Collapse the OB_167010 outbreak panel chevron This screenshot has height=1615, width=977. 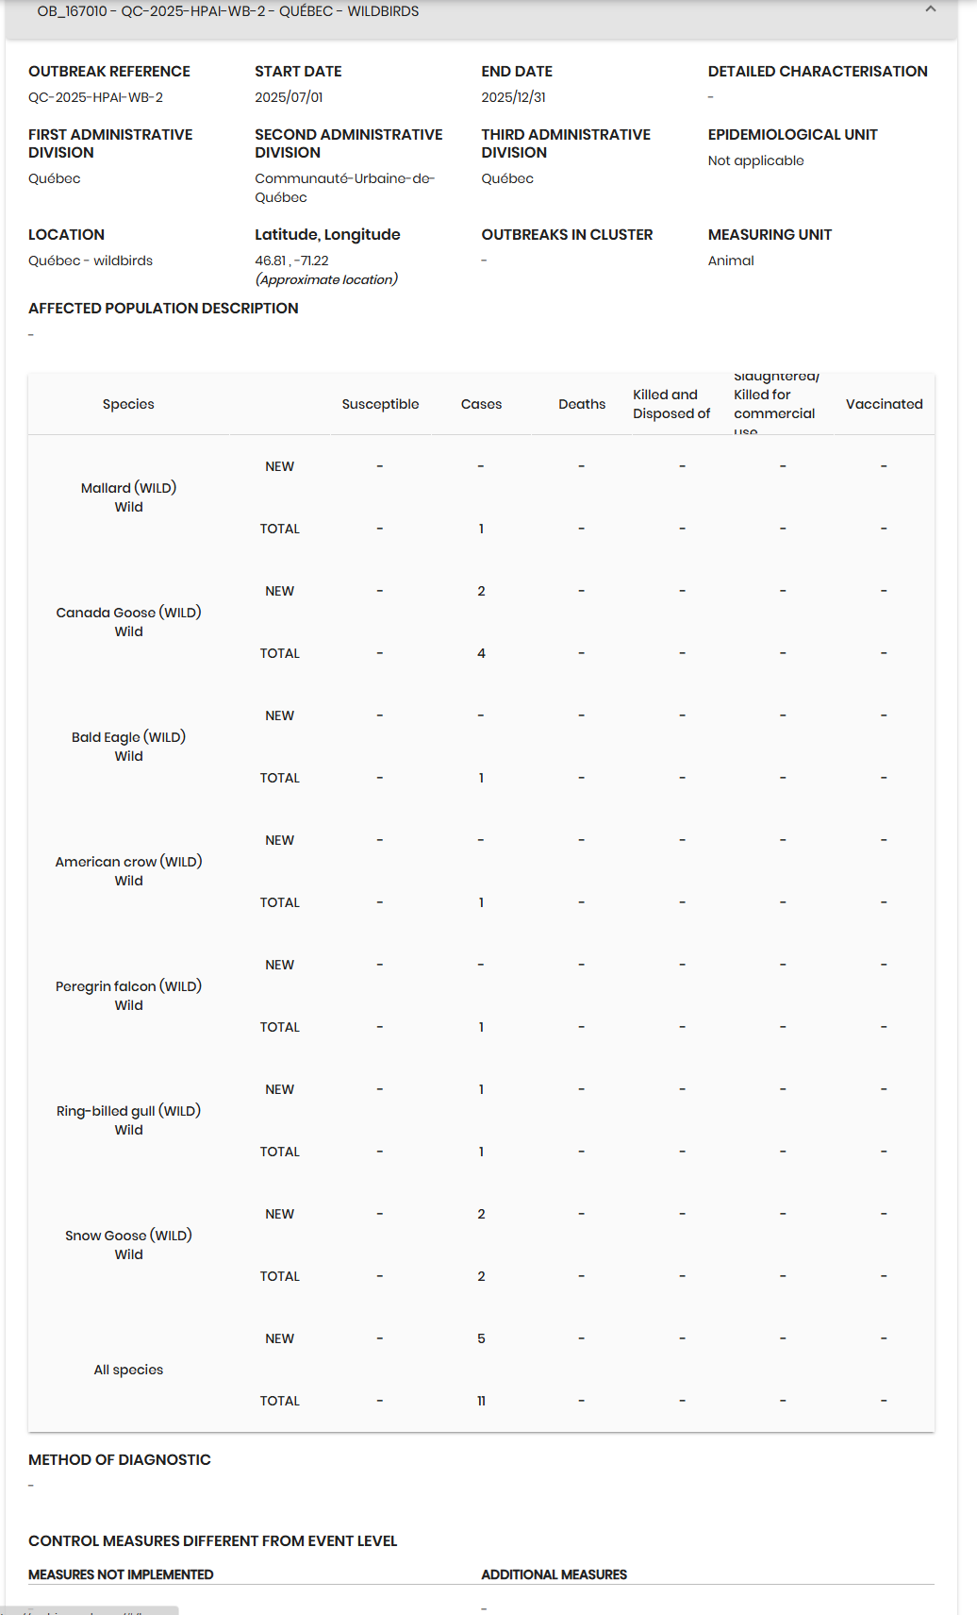point(931,9)
